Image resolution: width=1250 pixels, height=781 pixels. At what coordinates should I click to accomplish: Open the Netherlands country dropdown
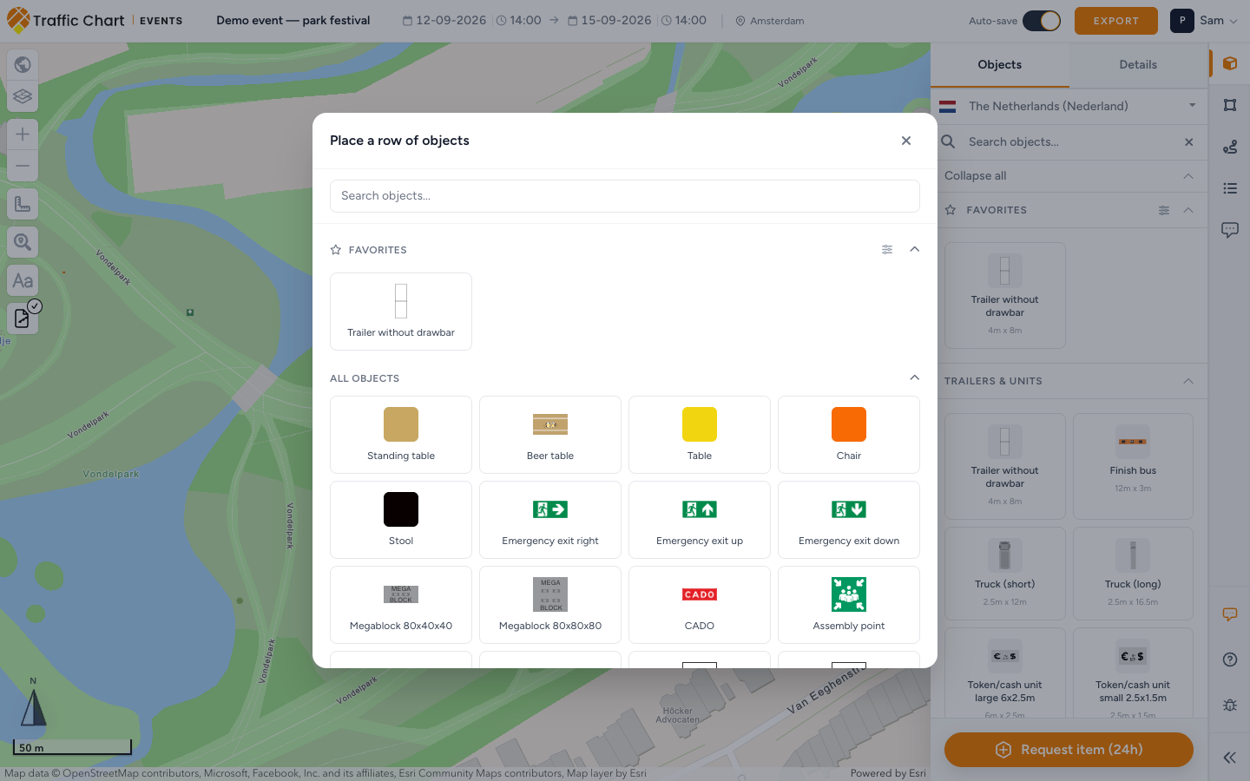1069,106
